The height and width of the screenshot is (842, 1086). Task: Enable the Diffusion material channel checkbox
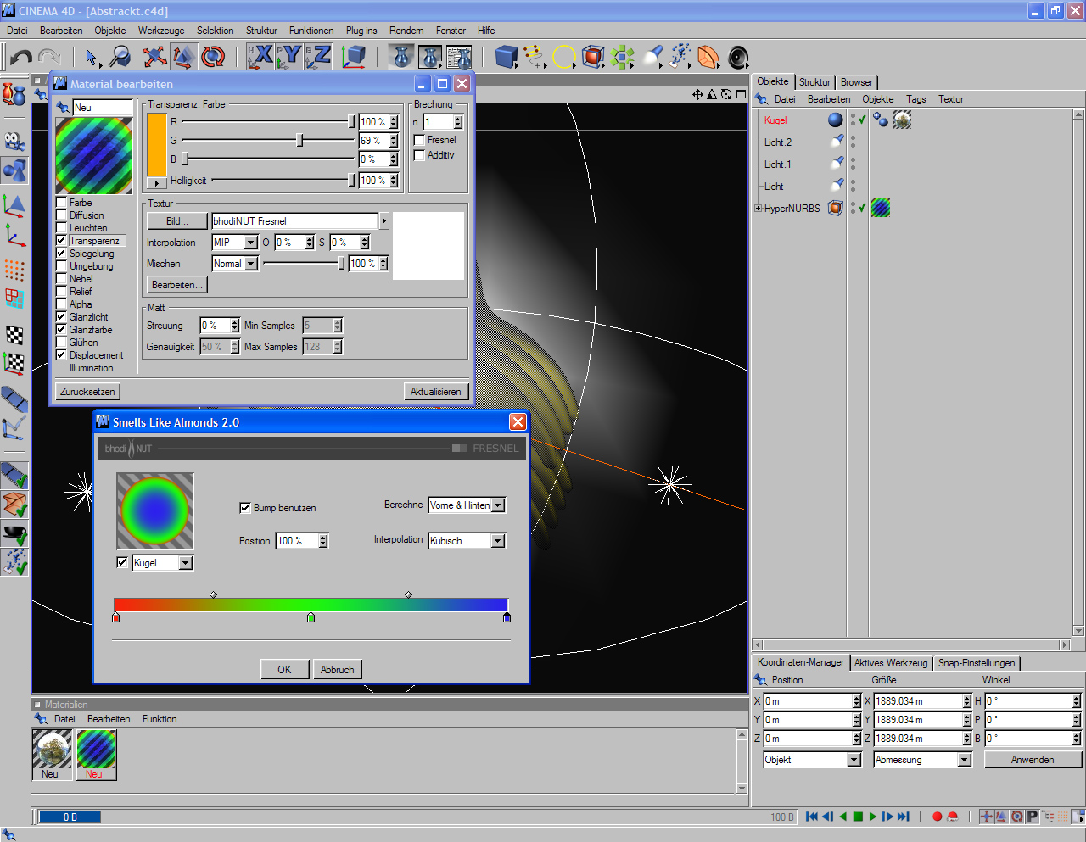point(61,215)
